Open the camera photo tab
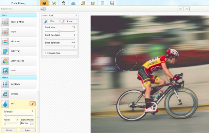209x133 pixels. pyautogui.click(x=44, y=3)
